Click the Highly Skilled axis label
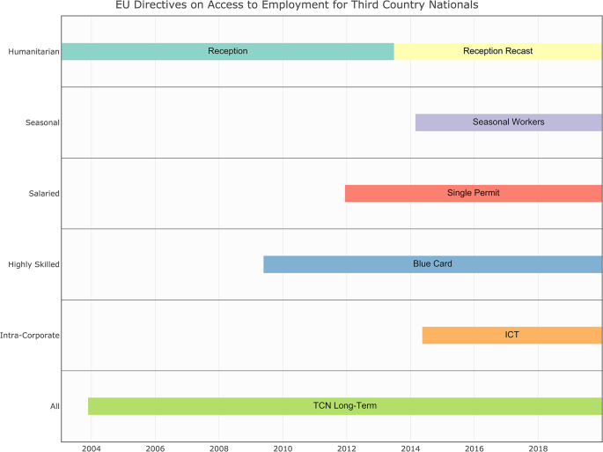The height and width of the screenshot is (452, 603). coord(33,264)
